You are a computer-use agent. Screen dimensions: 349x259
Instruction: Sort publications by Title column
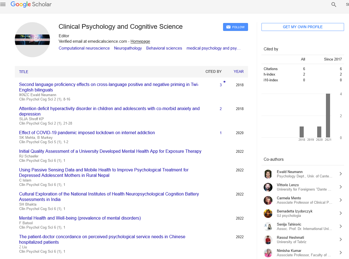tap(24, 72)
